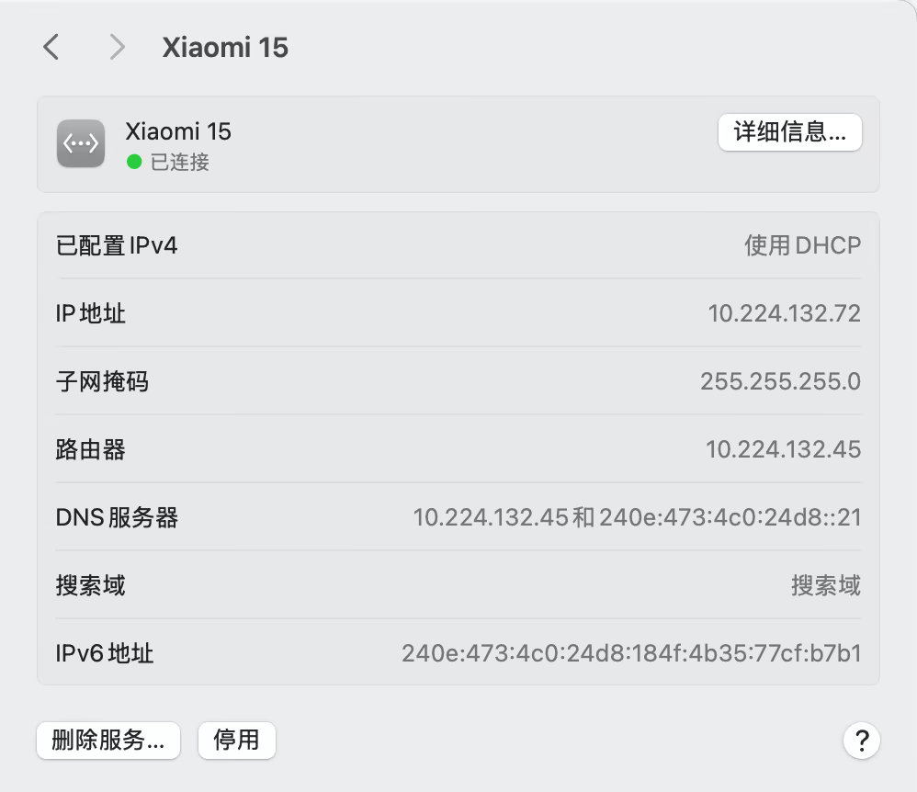Select the IP address value 10.224.132.72
917x792 pixels.
[784, 313]
